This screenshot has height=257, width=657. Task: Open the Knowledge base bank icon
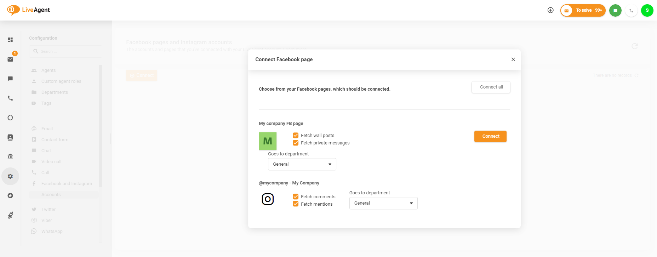10,156
